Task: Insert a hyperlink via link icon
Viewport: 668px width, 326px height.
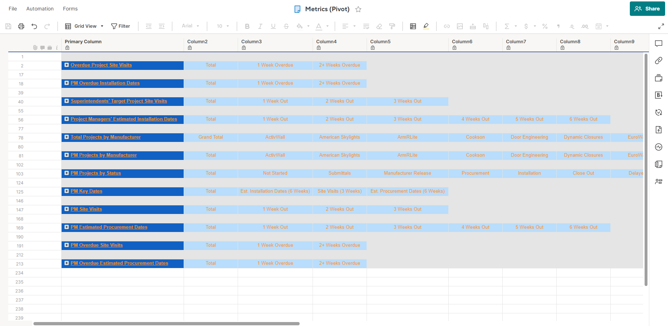Action: click(x=447, y=26)
